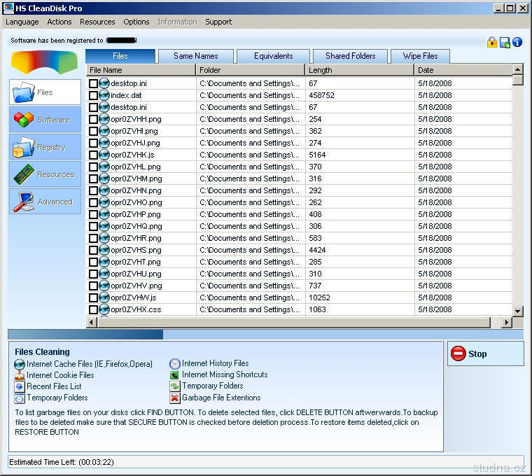The height and width of the screenshot is (476, 532).
Task: Select the Software sidebar icon
Action: click(x=24, y=120)
